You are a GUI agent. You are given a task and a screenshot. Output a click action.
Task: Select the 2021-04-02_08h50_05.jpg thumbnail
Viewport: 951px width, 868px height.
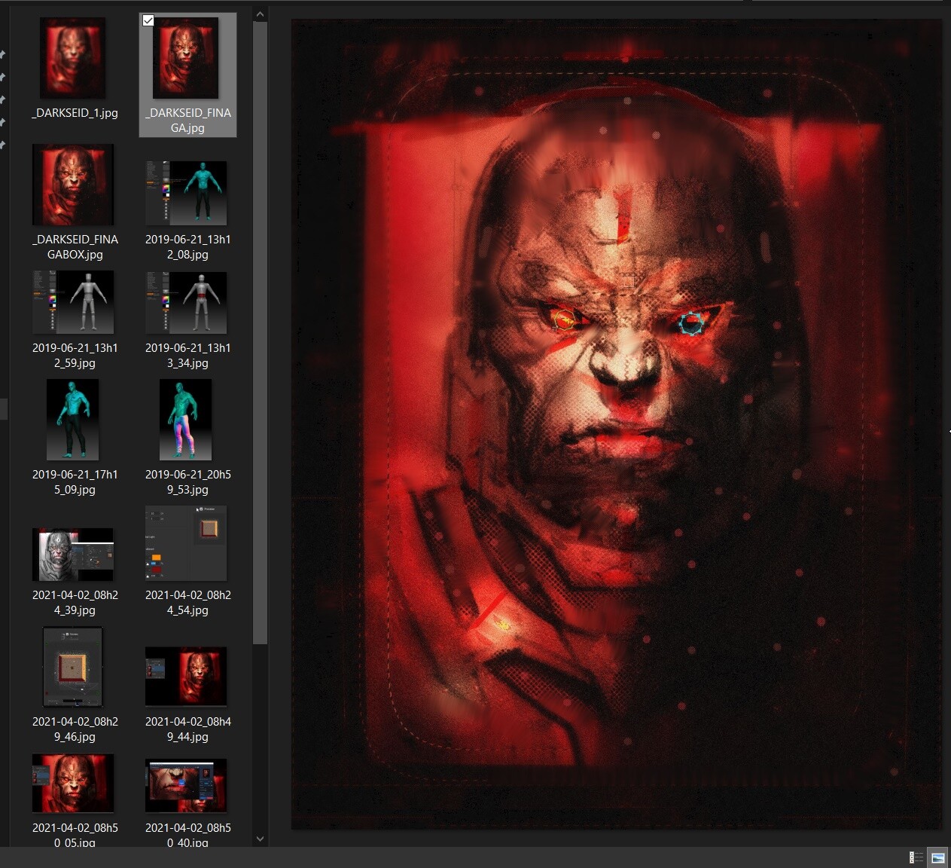click(x=73, y=784)
